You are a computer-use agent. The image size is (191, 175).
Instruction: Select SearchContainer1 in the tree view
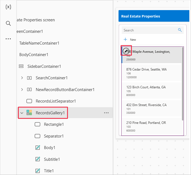point(52,78)
